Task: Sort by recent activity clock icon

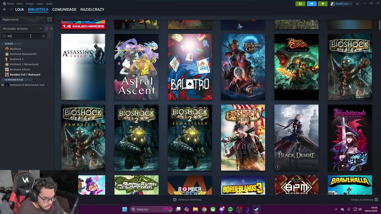Action: pos(46,29)
